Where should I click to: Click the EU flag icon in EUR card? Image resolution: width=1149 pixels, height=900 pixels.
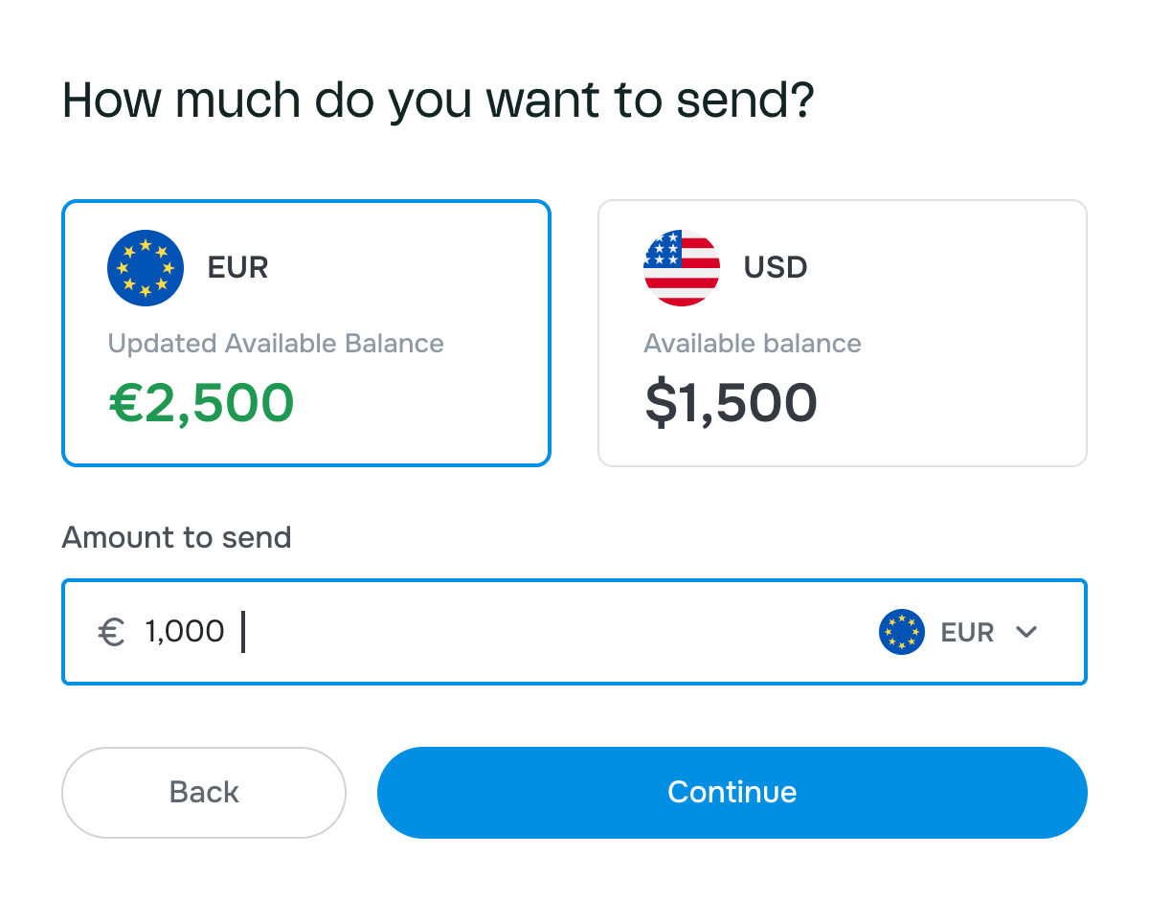click(146, 268)
